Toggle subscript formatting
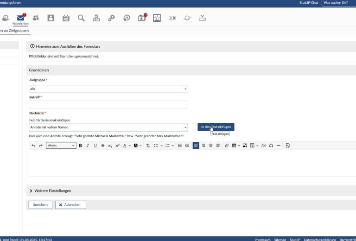Viewport: 356px width, 241px height. click(x=110, y=146)
